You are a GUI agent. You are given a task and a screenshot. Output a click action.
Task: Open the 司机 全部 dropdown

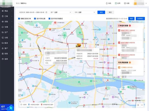(x=85, y=12)
